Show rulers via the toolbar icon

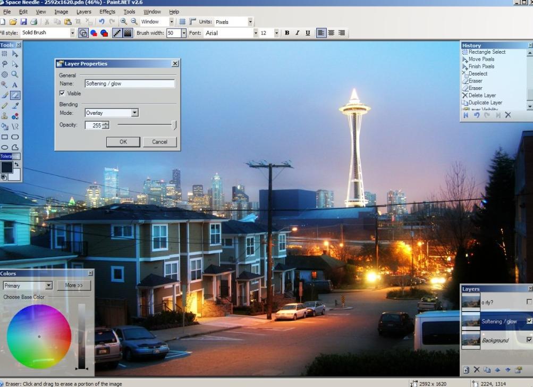192,21
